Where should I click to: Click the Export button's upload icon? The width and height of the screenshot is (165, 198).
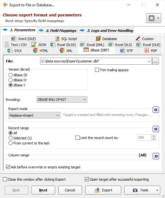(97, 190)
